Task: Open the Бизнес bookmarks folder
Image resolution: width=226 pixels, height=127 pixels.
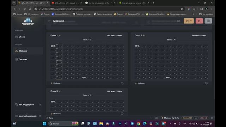Action: pos(17,14)
